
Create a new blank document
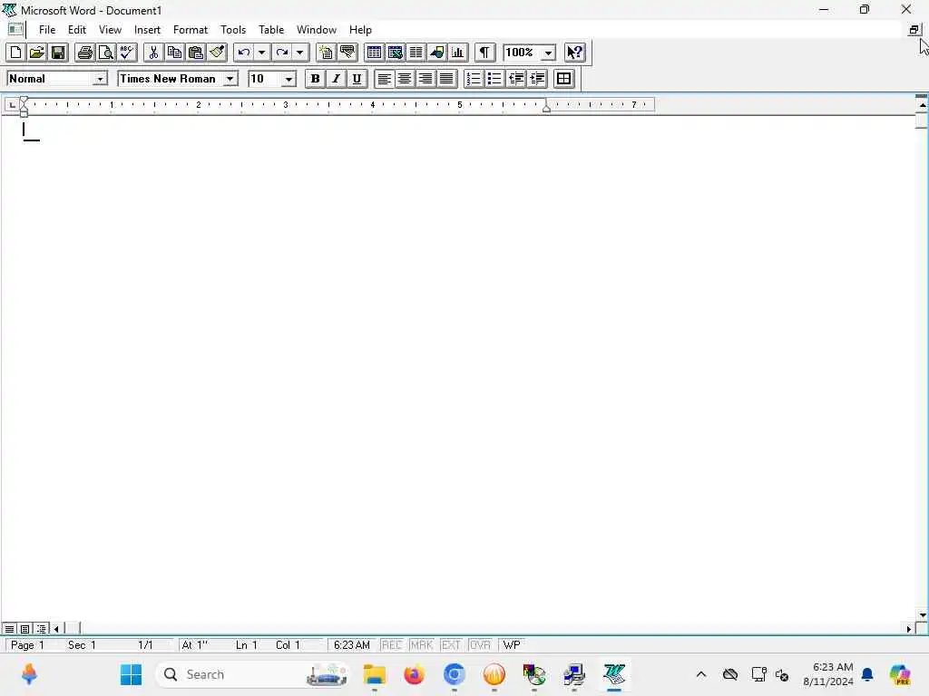(16, 53)
